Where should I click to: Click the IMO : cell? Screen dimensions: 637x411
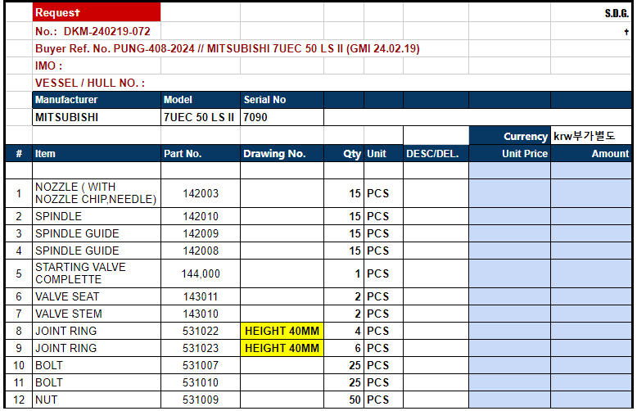click(97, 65)
